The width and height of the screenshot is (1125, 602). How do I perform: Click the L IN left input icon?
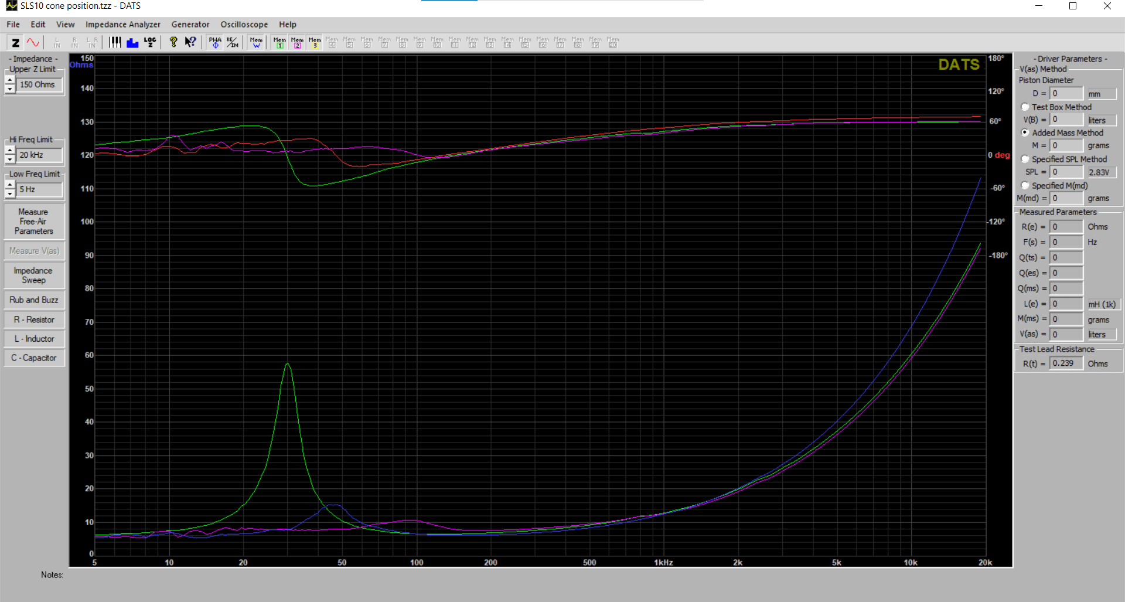(57, 42)
